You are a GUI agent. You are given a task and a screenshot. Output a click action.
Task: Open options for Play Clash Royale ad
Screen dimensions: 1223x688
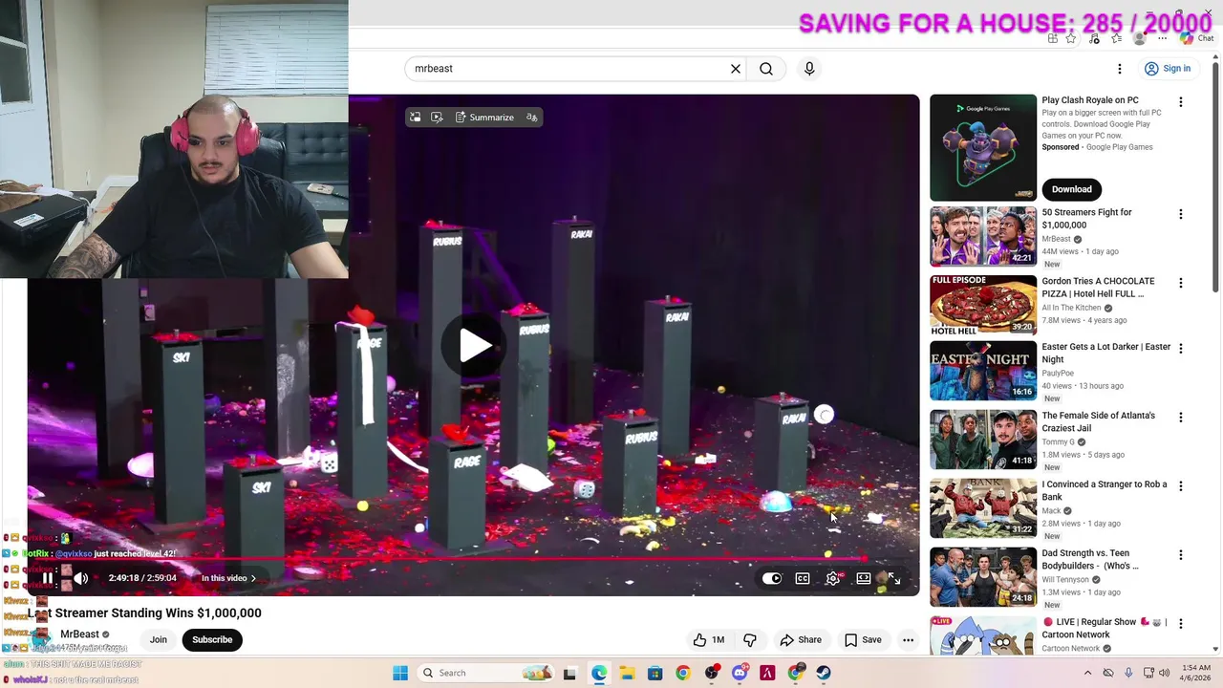tap(1181, 102)
